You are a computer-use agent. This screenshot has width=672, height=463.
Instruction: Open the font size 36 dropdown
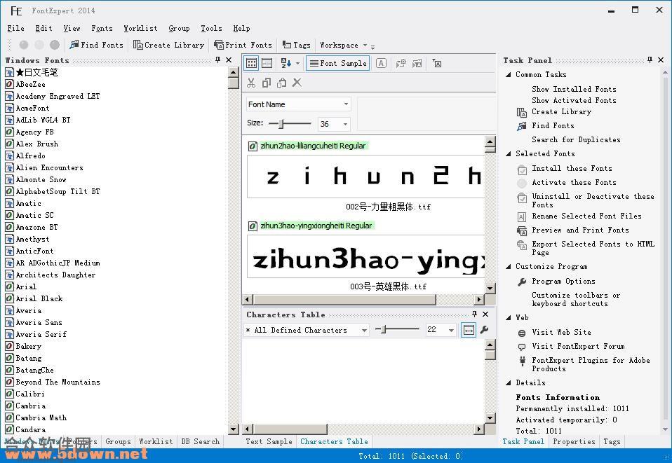(345, 124)
